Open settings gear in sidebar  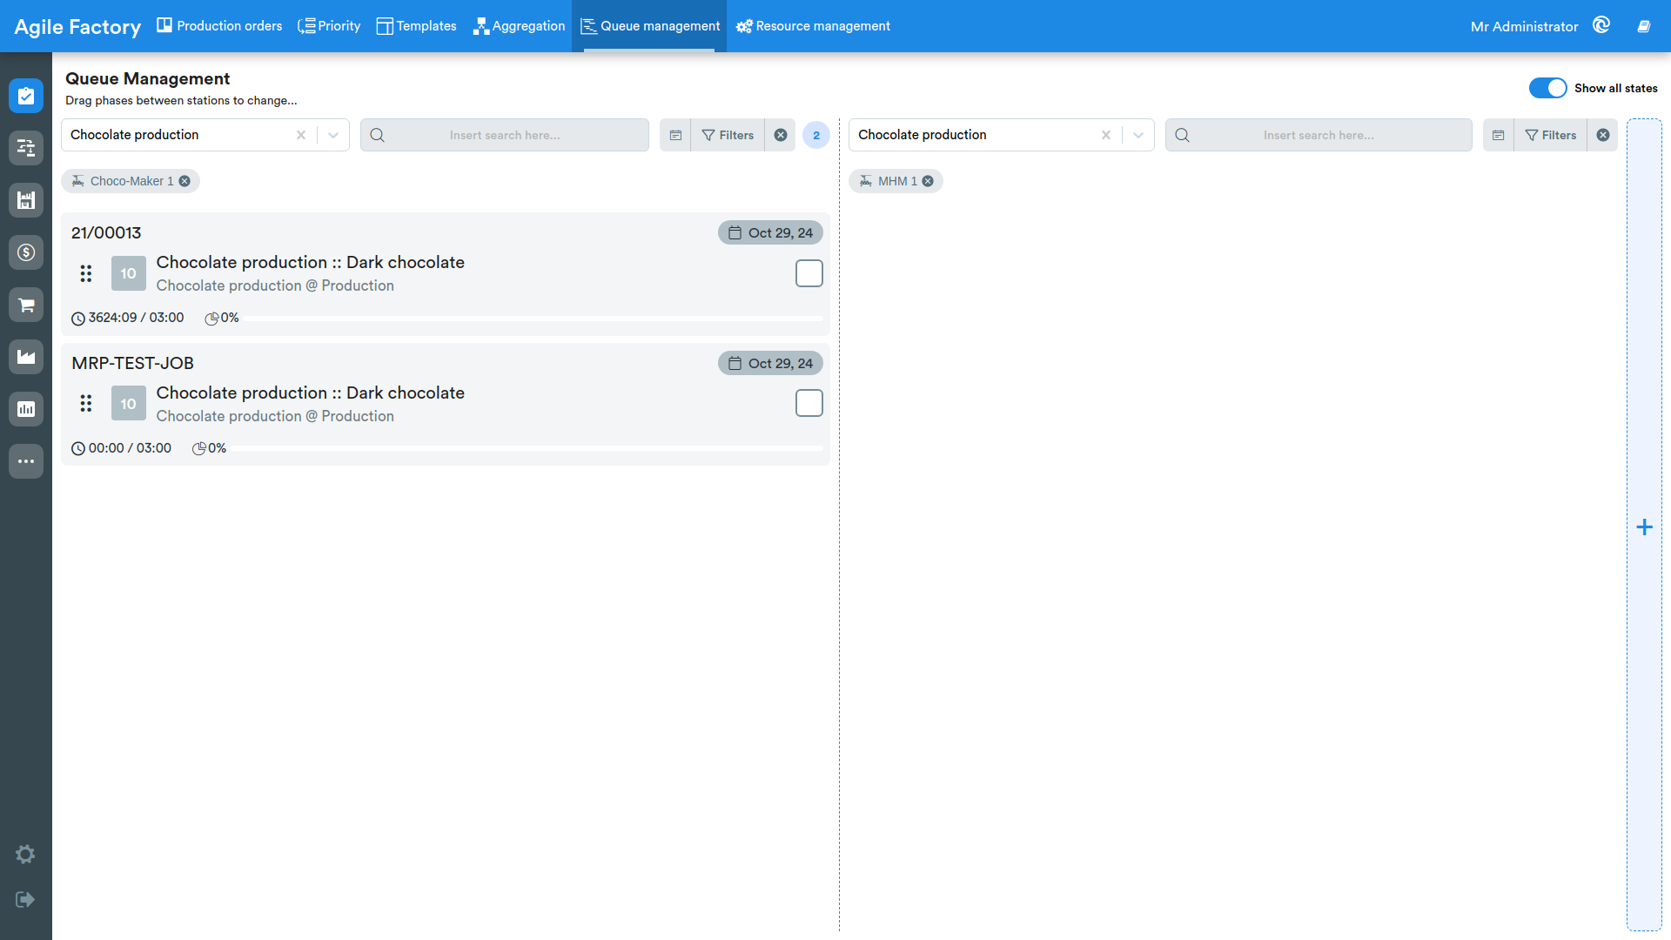[x=25, y=854]
